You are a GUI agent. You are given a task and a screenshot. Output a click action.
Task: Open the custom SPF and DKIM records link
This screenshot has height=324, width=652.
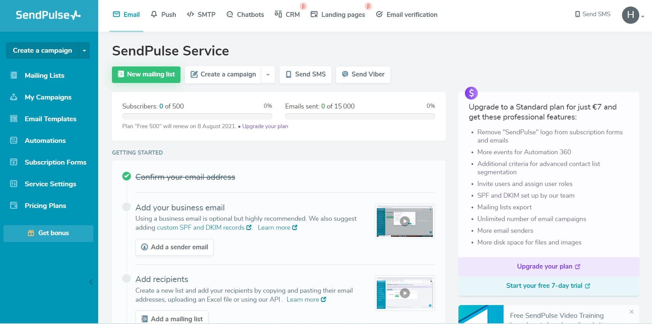click(204, 228)
